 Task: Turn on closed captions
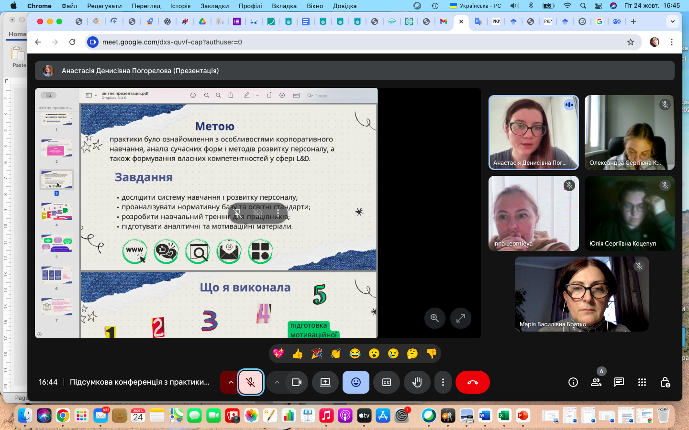[x=386, y=382]
